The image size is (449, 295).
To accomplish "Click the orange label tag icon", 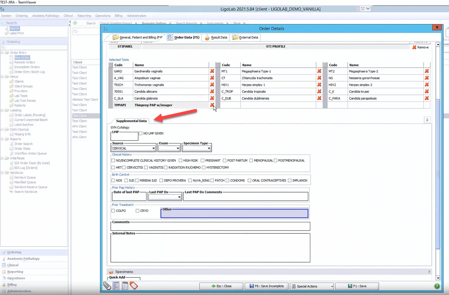I will coord(134,286).
